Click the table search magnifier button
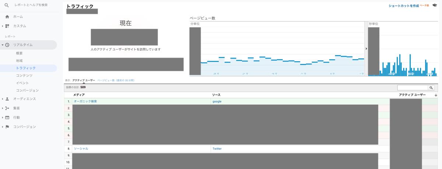This screenshot has width=442, height=169. click(x=431, y=87)
